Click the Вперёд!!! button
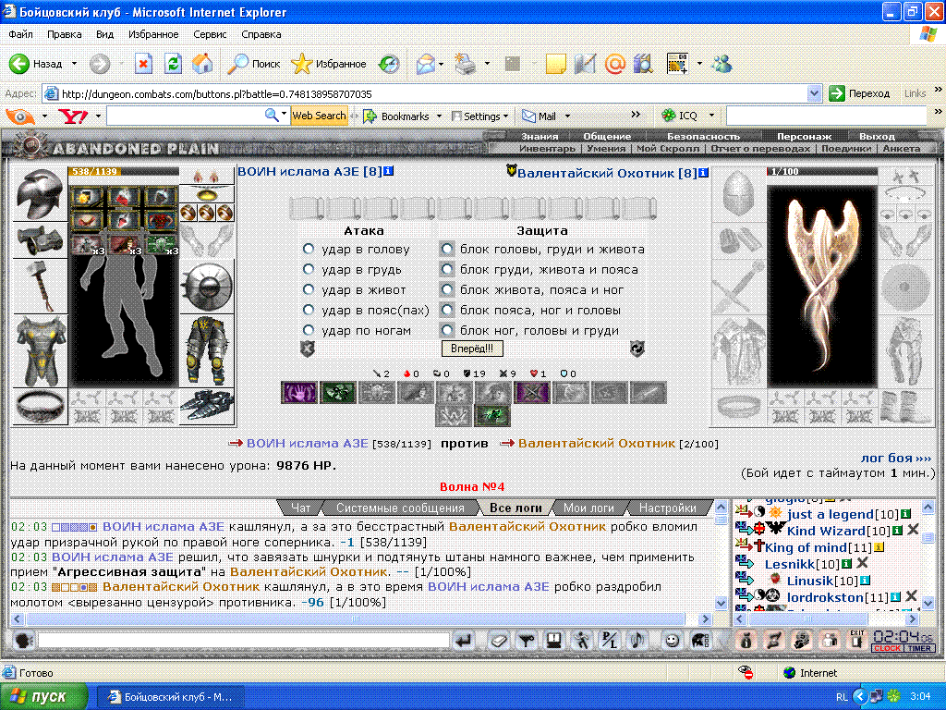Viewport: 946px width, 710px height. 472,349
